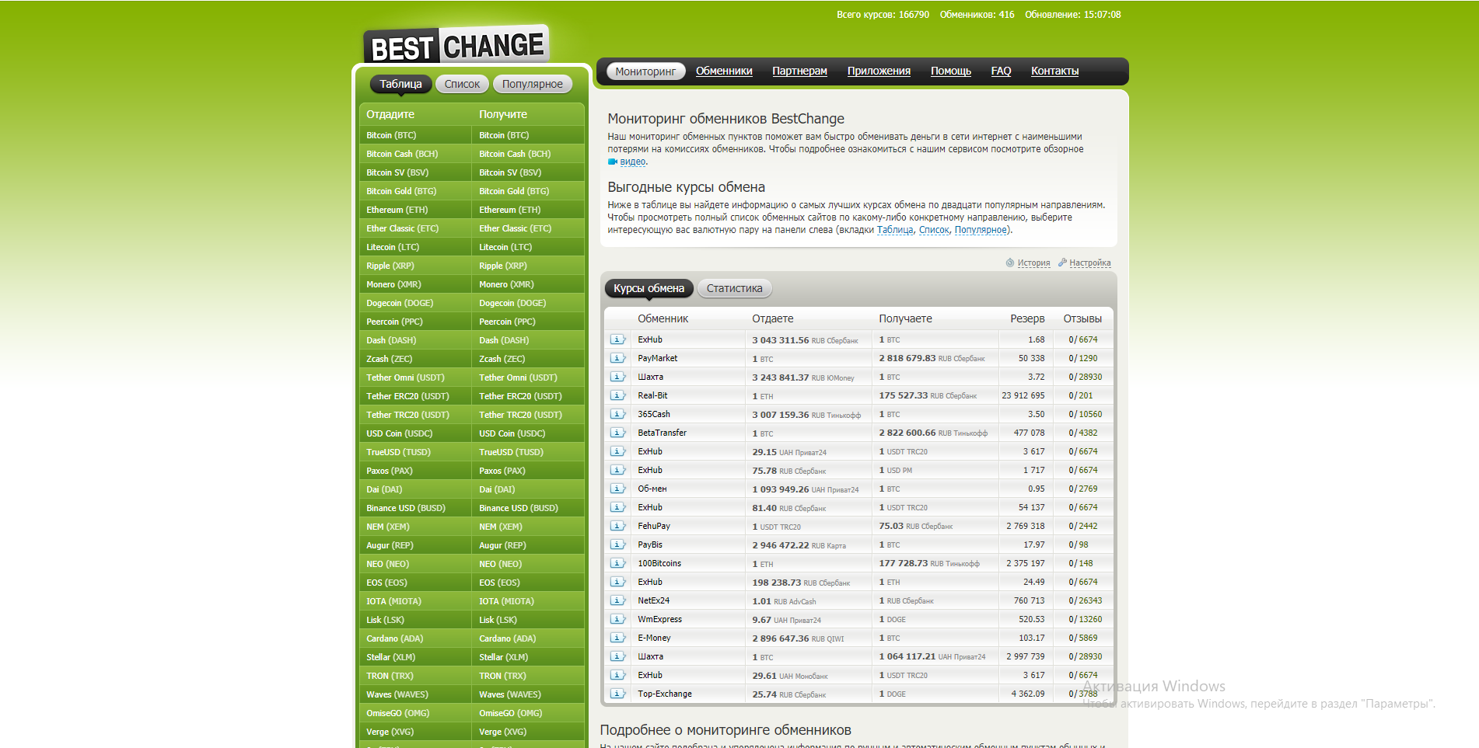Open FAQ menu item

(x=1001, y=71)
